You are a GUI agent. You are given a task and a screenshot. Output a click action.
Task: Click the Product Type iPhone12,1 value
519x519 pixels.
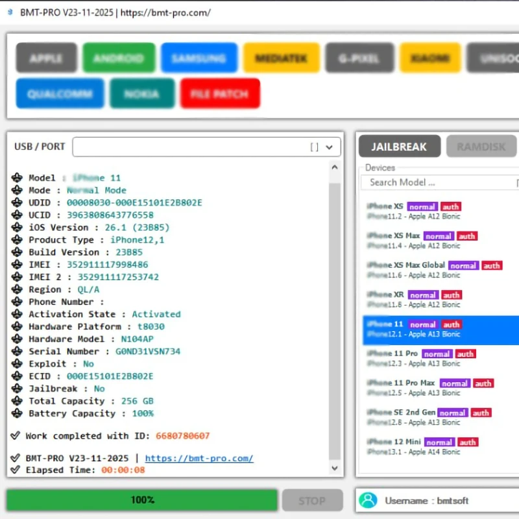[x=138, y=240]
